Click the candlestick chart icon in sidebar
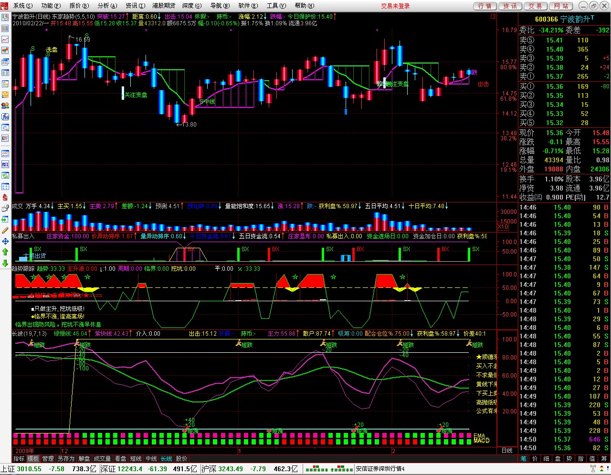Screen dimensions: 611x475 [5, 50]
